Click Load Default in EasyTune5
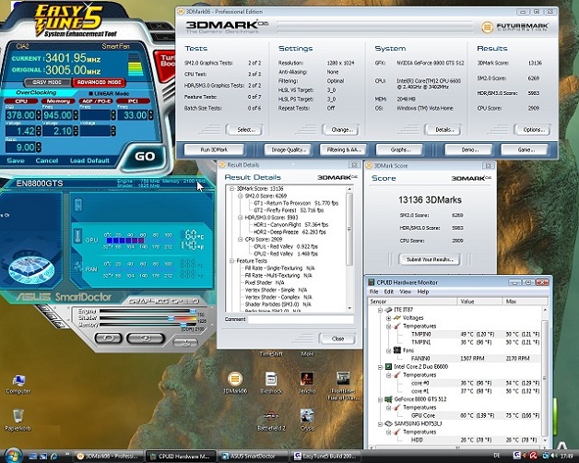The width and height of the screenshot is (579, 463). (89, 160)
